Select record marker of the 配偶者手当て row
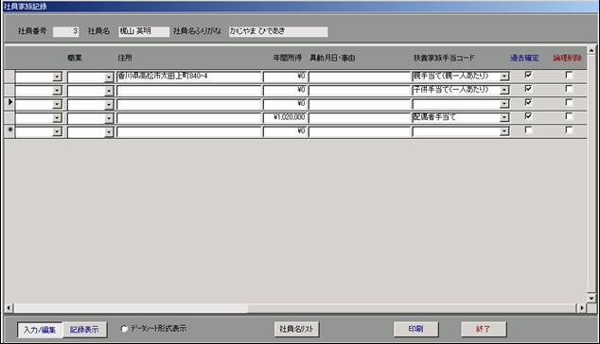 9,117
